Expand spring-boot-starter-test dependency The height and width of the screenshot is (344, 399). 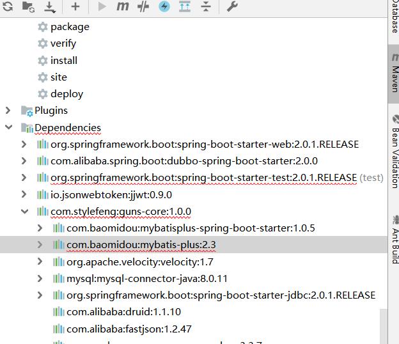(x=24, y=178)
